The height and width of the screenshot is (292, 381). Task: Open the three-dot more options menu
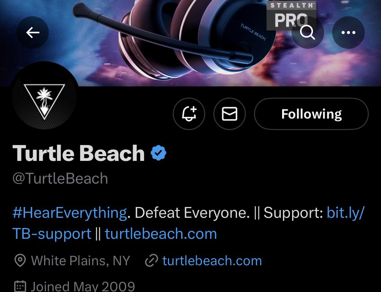coord(348,33)
